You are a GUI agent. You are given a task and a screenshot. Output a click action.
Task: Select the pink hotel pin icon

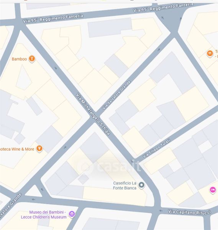coord(213,190)
